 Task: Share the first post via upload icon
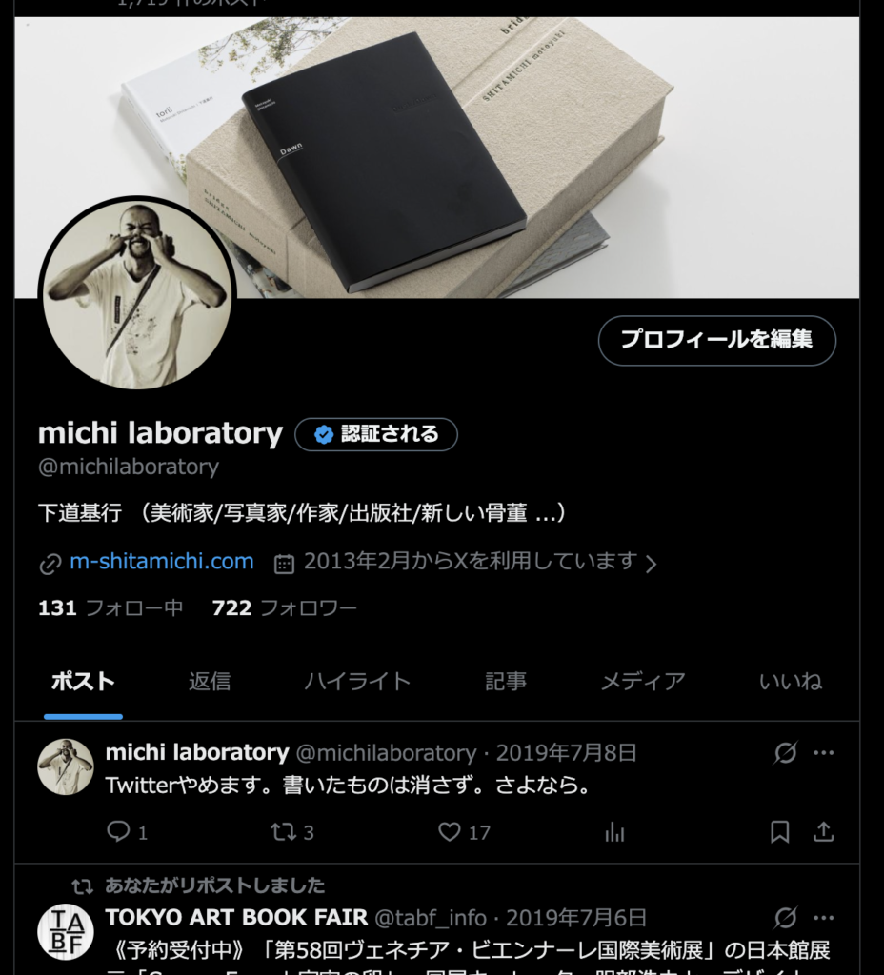tap(824, 831)
